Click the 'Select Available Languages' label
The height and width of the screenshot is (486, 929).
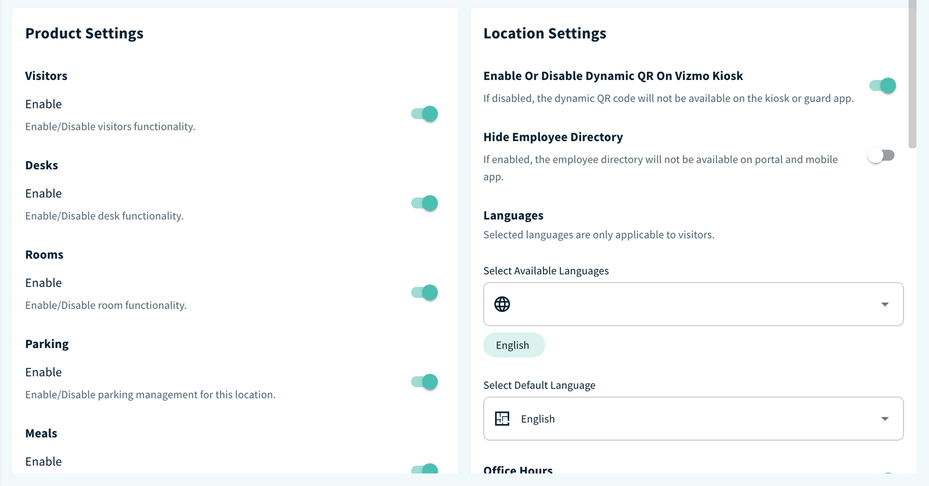[x=546, y=271]
